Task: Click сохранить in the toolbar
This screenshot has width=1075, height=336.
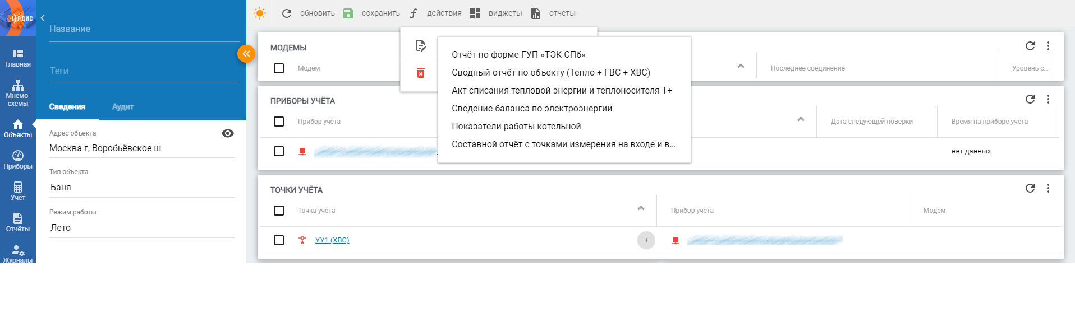Action: tap(381, 13)
